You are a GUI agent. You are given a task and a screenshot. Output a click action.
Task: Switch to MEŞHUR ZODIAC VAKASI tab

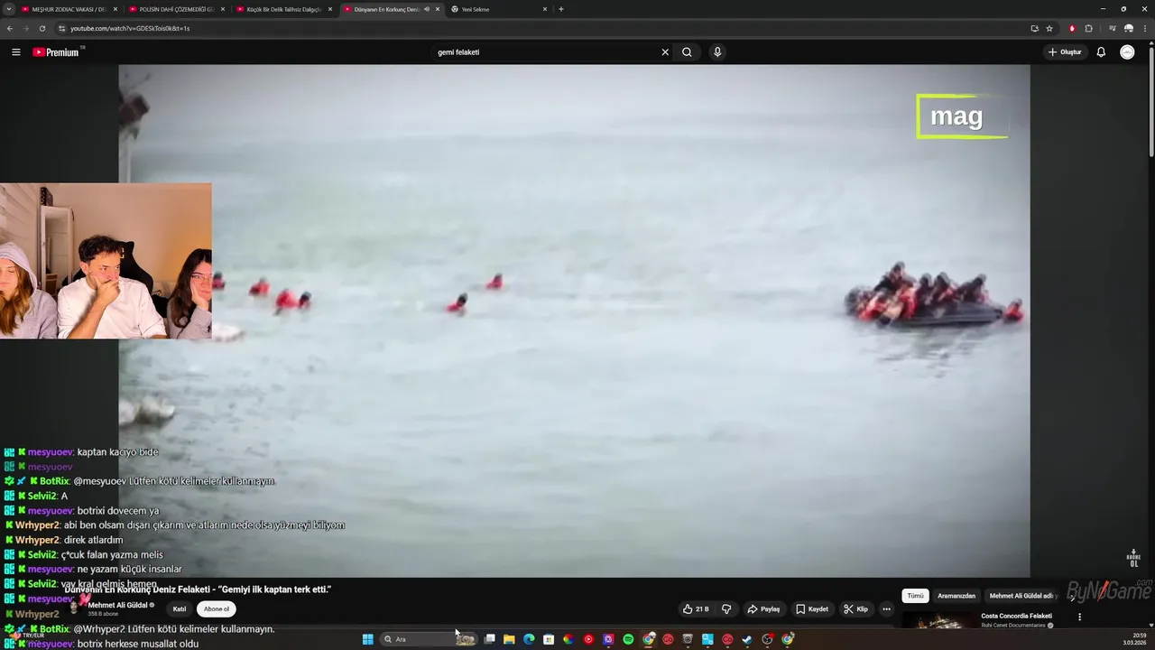(x=69, y=9)
